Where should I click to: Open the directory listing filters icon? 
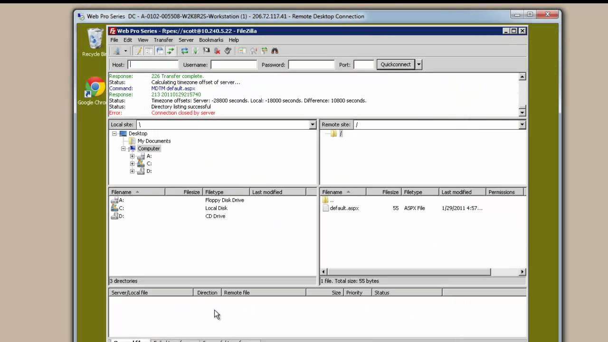pyautogui.click(x=242, y=51)
